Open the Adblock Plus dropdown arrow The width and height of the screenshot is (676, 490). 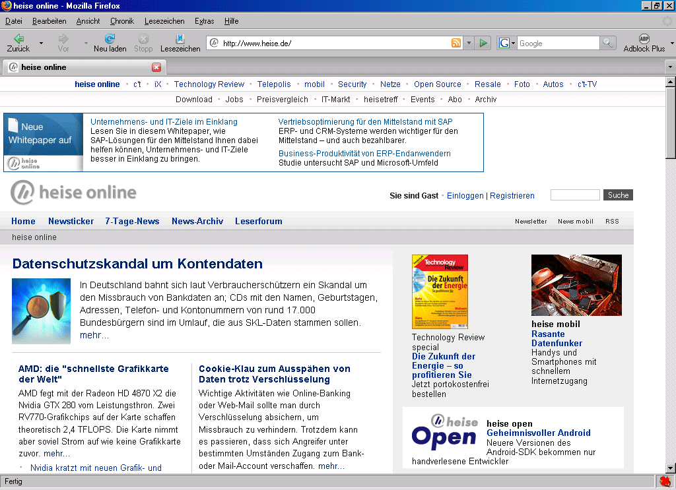(671, 43)
